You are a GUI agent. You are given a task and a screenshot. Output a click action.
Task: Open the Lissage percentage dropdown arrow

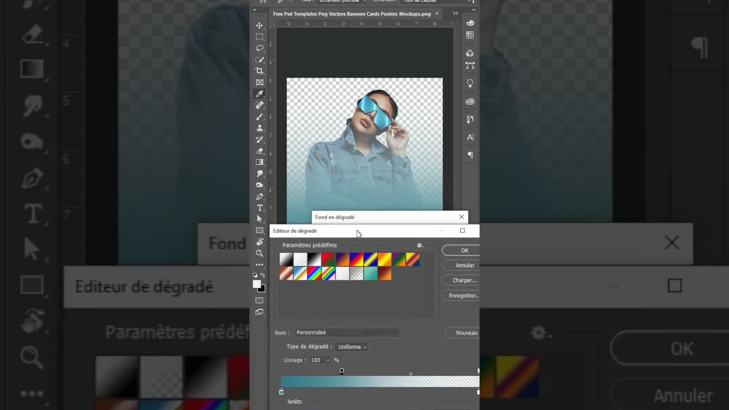click(327, 360)
